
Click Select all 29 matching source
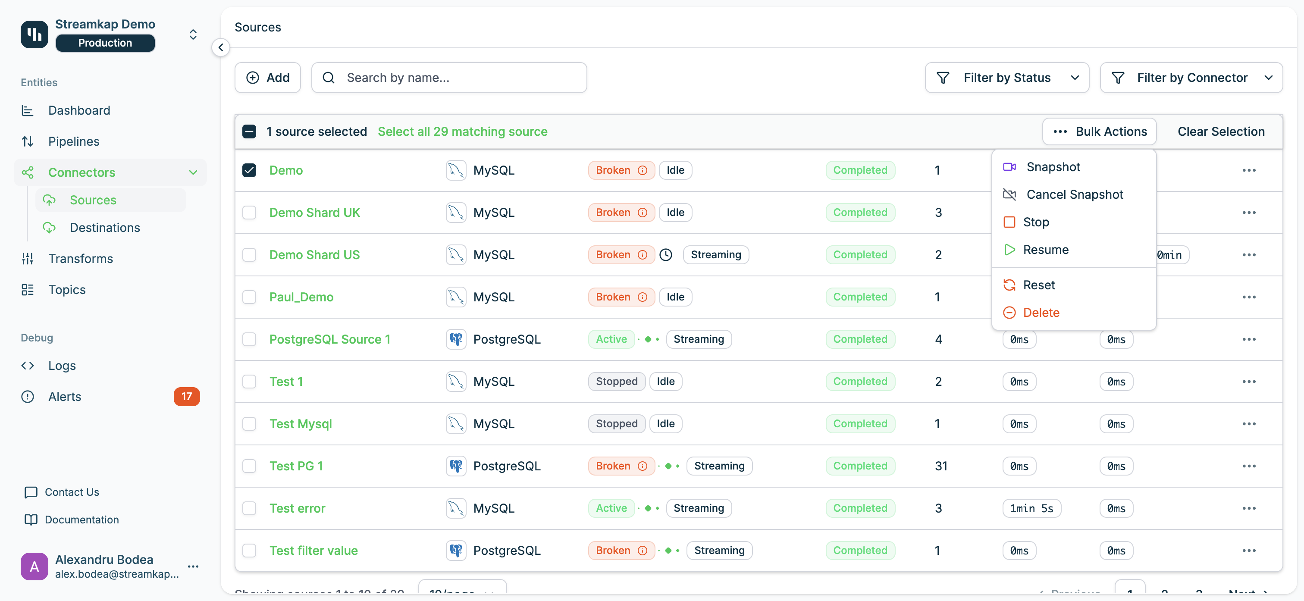click(462, 131)
